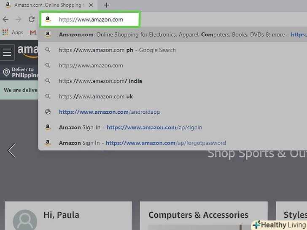Click the magnifier icon beside 'india' suggestion
Viewport: 307px width, 230px height.
(48, 81)
